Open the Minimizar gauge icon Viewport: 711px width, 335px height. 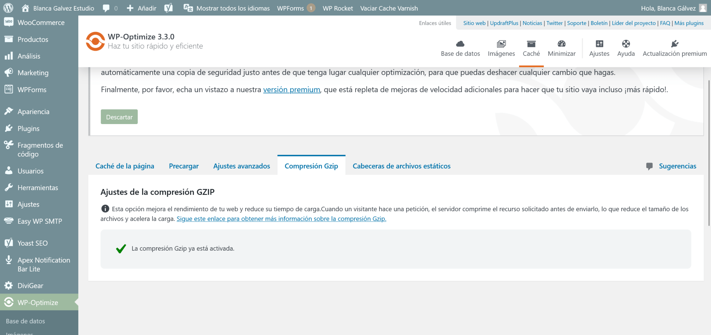pos(561,44)
